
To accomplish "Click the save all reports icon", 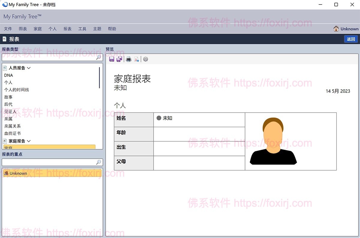I will click(x=119, y=59).
